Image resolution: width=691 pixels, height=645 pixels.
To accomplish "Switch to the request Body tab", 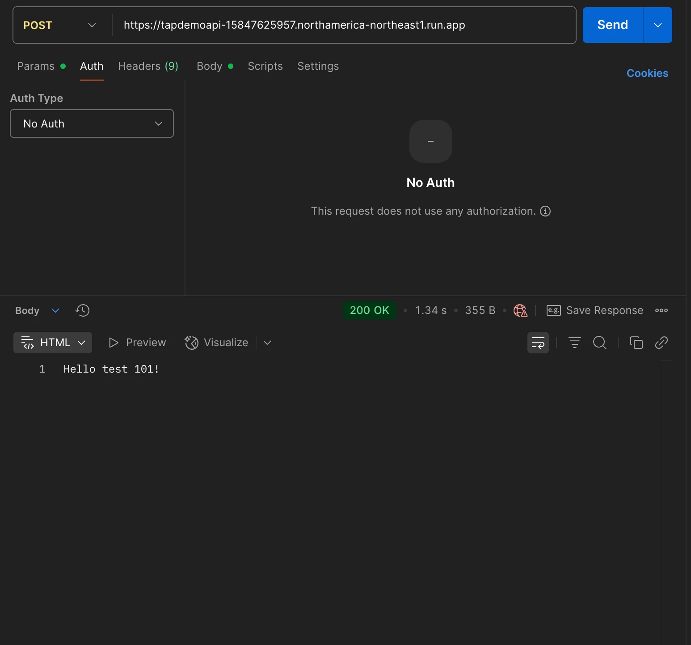I will pos(215,66).
